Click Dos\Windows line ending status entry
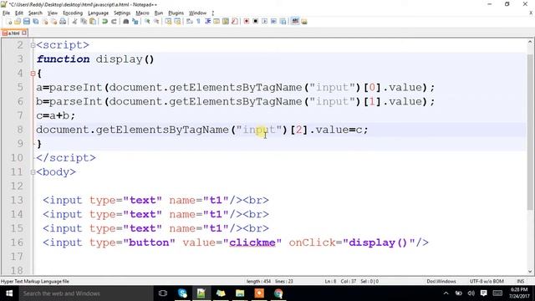 click(x=441, y=281)
